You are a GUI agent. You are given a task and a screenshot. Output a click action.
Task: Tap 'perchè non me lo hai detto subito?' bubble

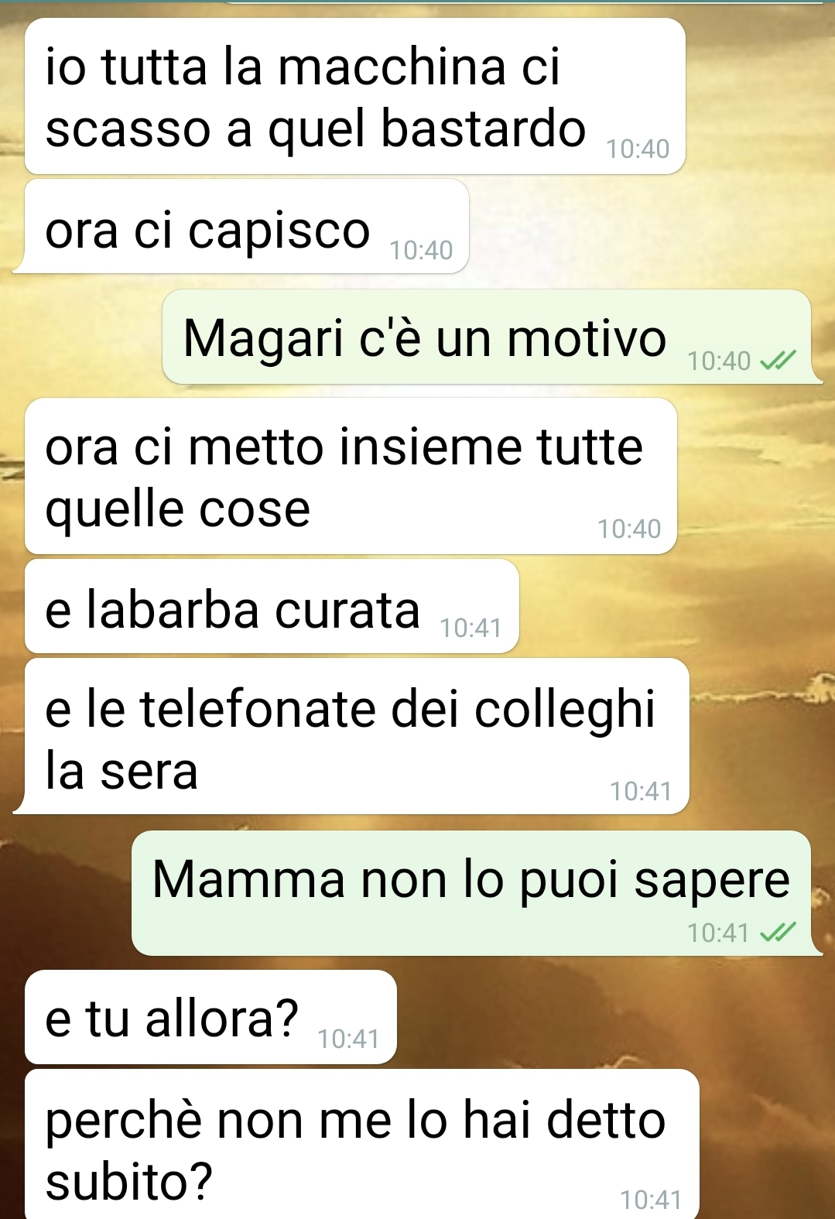(362, 1145)
